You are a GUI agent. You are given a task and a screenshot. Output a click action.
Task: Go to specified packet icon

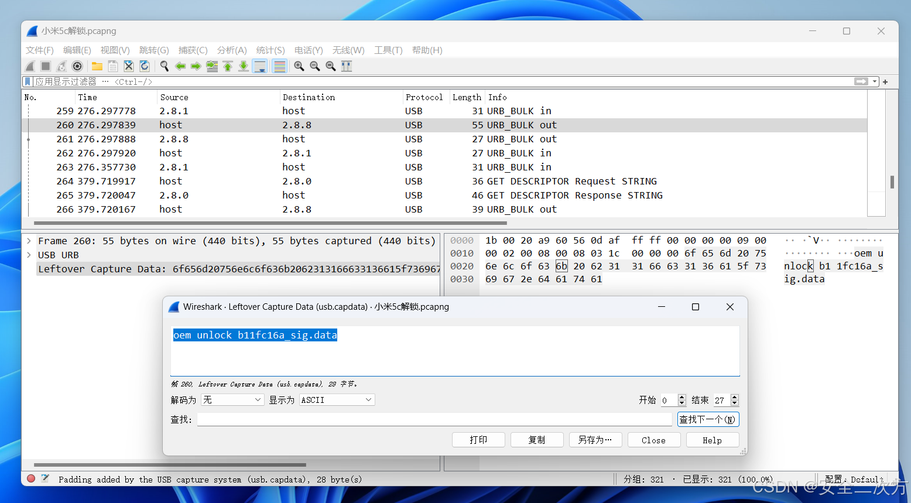[212, 66]
